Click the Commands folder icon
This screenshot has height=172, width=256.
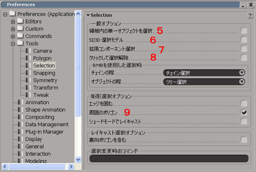pyautogui.click(x=20, y=36)
